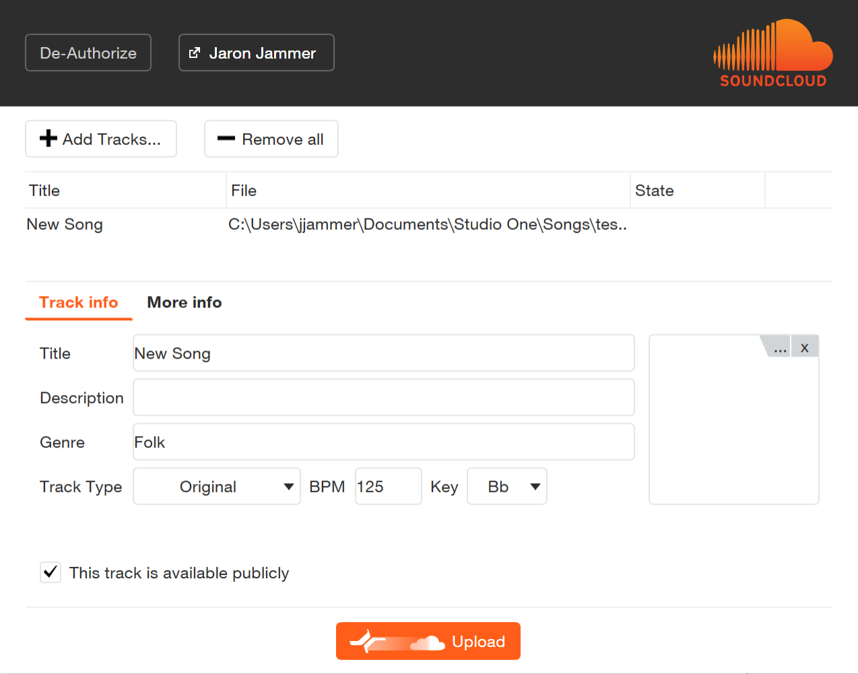Open the Key dropdown showing Bb
The height and width of the screenshot is (674, 858).
pos(507,486)
